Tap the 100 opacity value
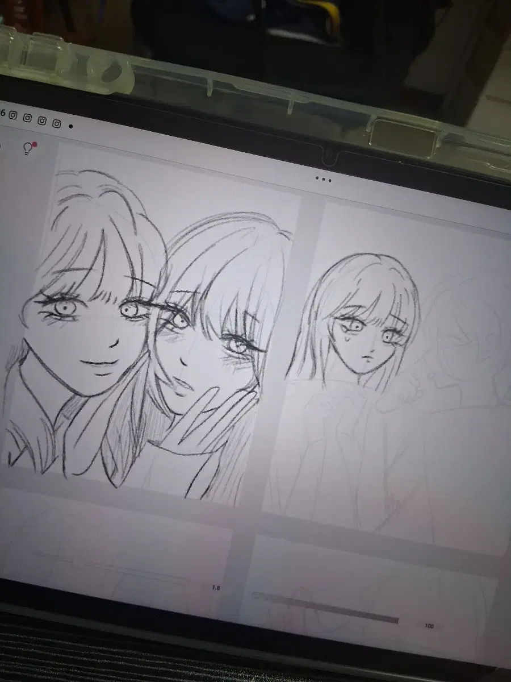 (429, 626)
